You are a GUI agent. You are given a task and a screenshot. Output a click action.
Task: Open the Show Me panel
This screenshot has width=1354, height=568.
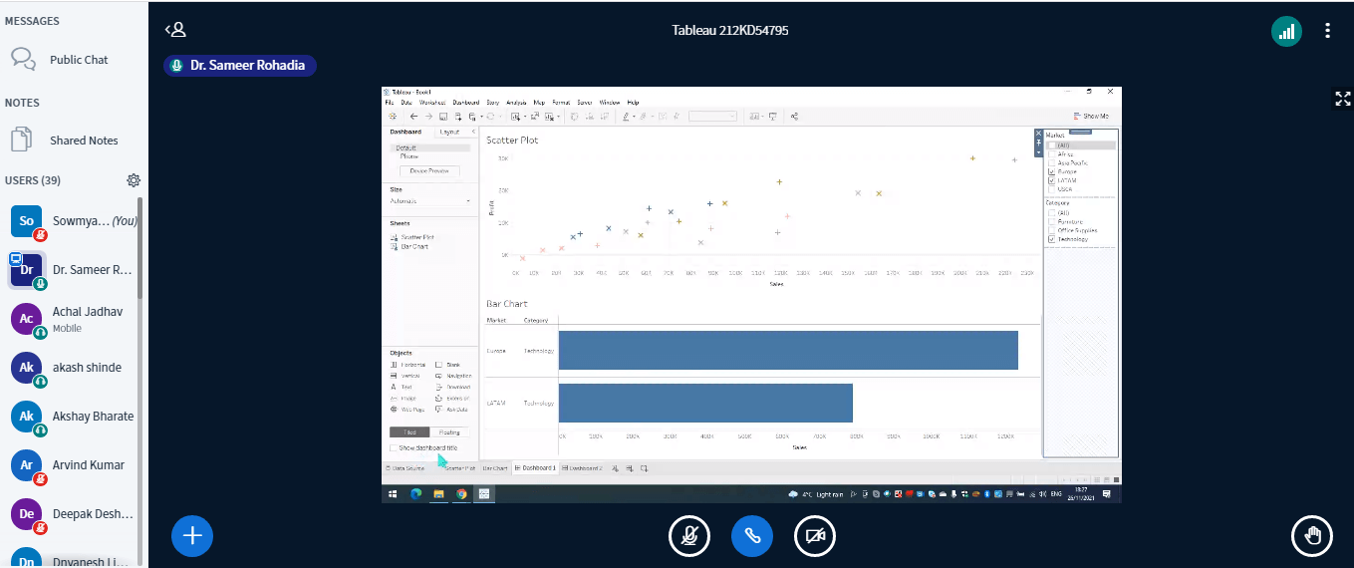point(1091,117)
